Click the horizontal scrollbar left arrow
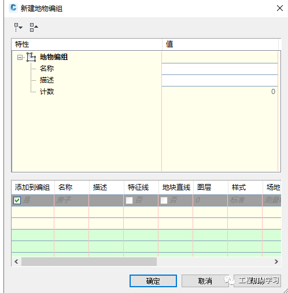This screenshot has width=288, height=293. click(16, 262)
